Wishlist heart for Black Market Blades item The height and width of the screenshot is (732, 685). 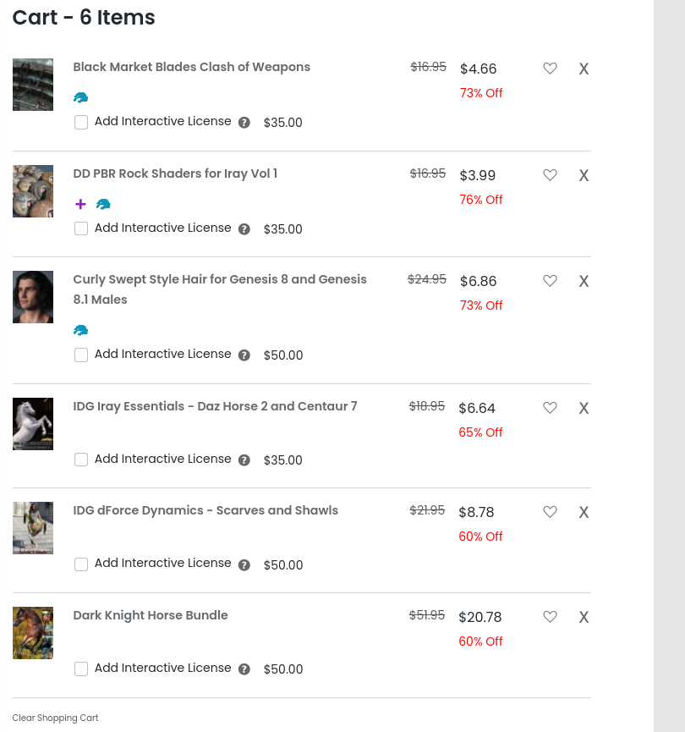pyautogui.click(x=550, y=69)
